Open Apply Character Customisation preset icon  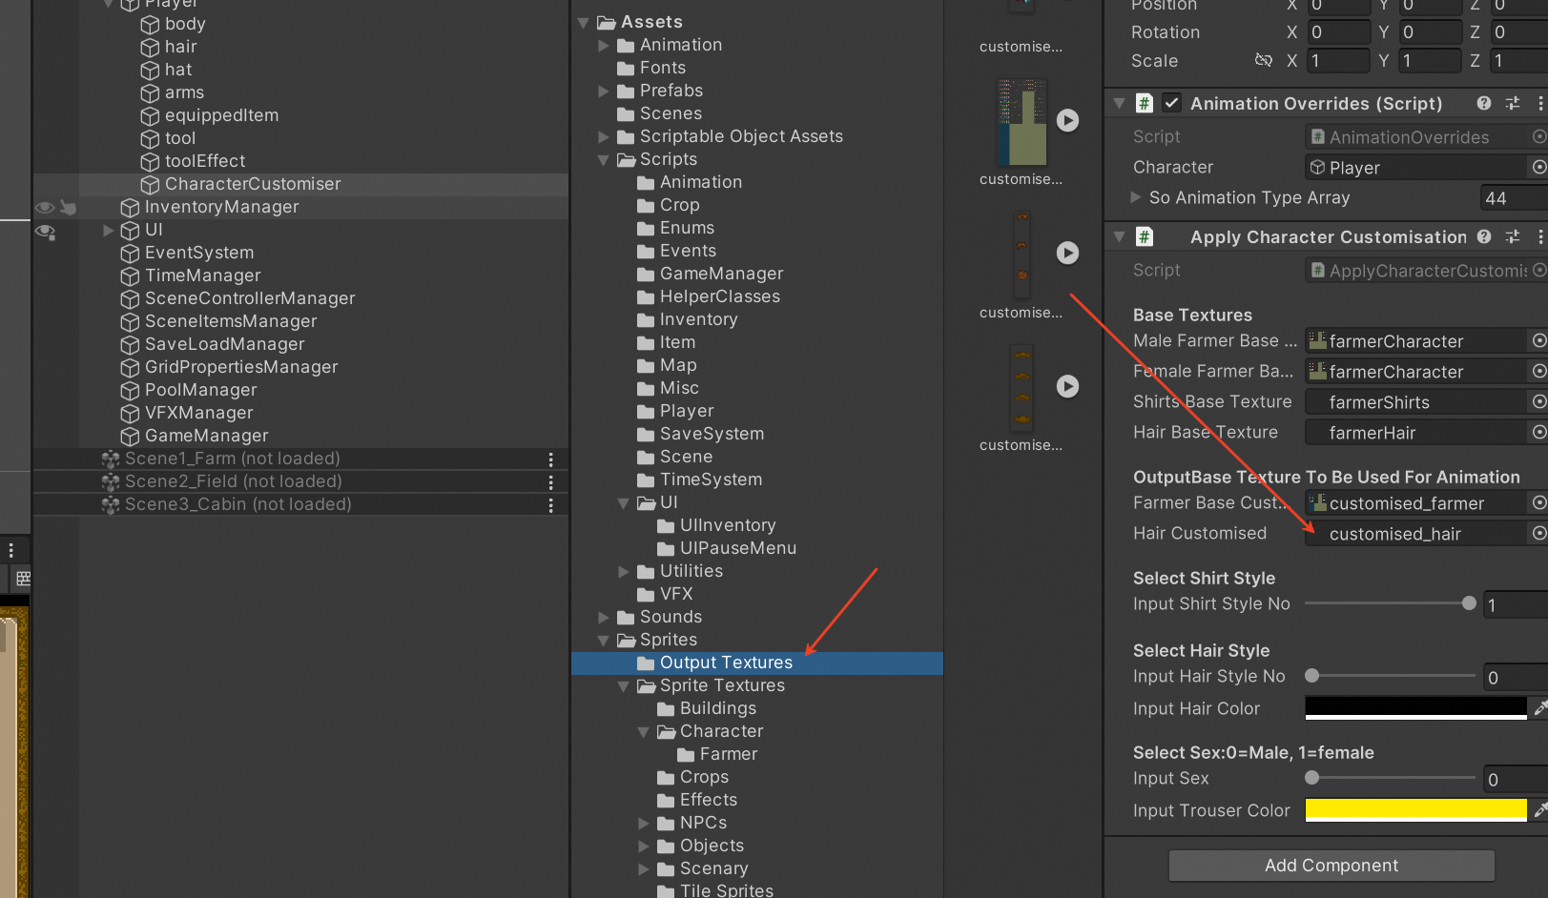click(1513, 236)
